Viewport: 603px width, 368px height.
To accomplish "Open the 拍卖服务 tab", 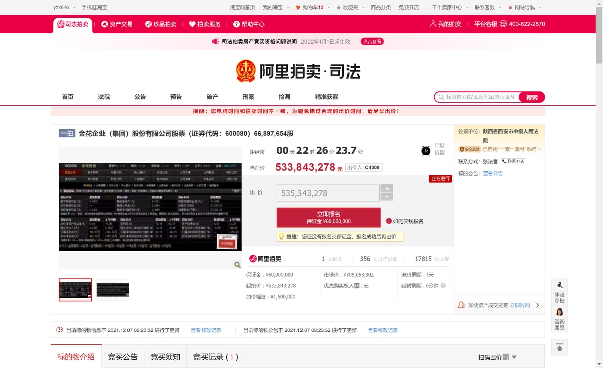I will pyautogui.click(x=205, y=24).
